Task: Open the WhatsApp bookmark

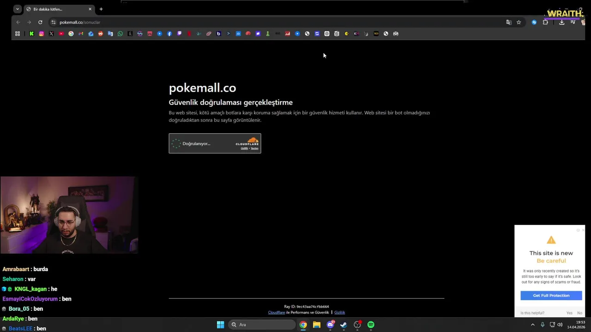Action: 121,34
